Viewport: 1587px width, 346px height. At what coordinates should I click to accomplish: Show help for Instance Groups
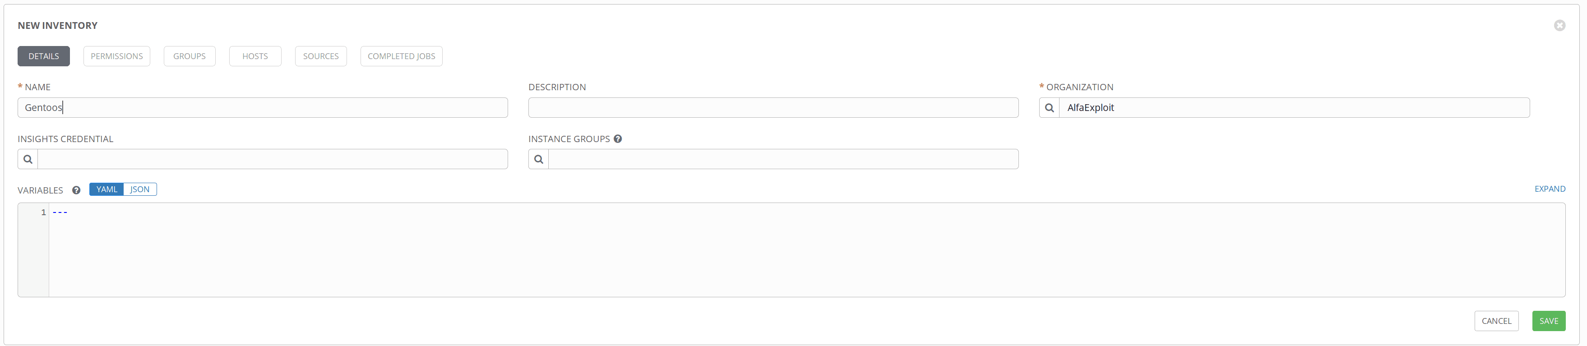click(x=617, y=139)
